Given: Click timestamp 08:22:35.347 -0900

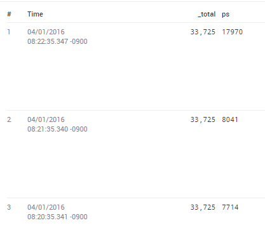Looking at the screenshot, I should coord(57,41).
